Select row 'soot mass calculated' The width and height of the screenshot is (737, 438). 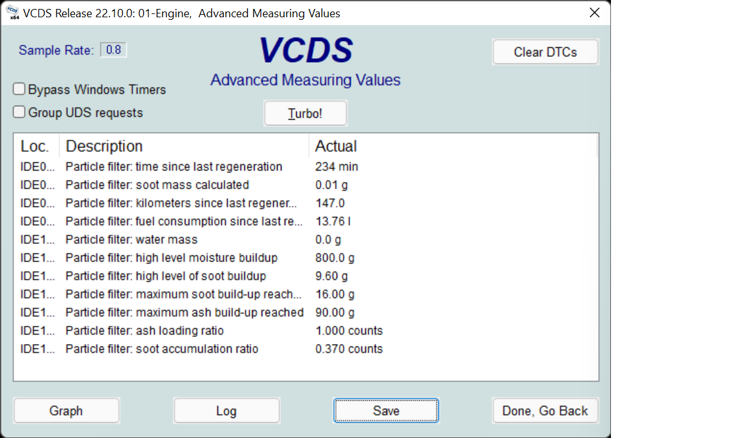(306, 185)
